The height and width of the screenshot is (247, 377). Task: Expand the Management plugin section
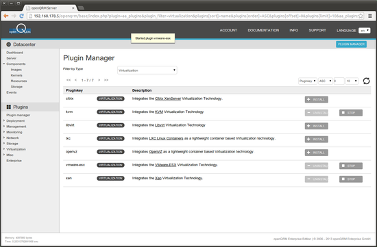tap(4, 127)
